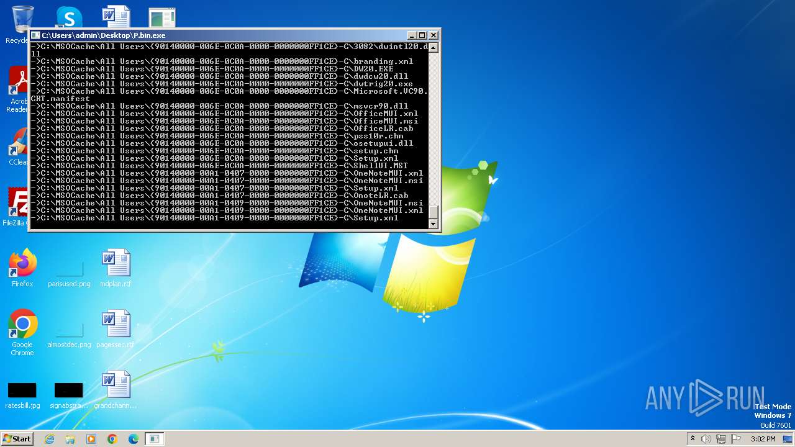
Task: Click the DW20.EXE console line
Action: coord(212,69)
